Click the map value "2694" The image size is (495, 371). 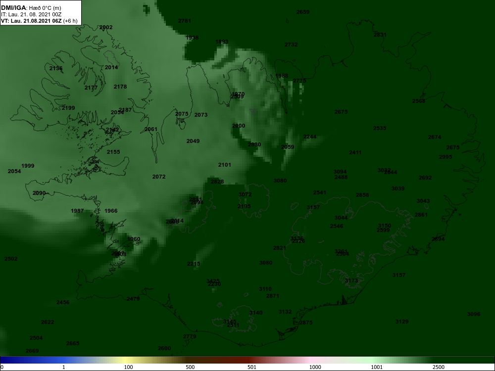(438, 239)
